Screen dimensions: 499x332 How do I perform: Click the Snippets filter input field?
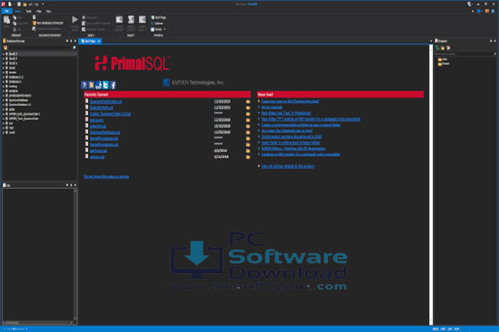pyautogui.click(x=464, y=54)
